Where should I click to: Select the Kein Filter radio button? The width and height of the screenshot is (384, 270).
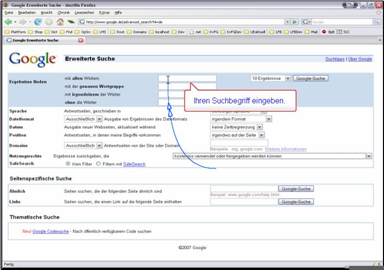(68, 164)
